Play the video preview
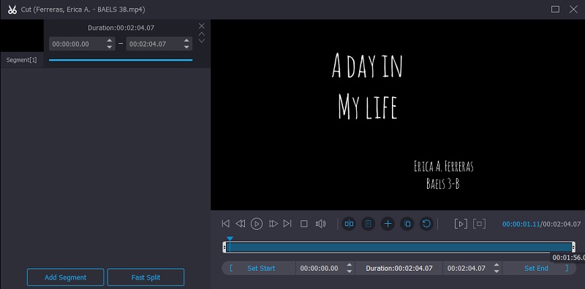 (257, 224)
